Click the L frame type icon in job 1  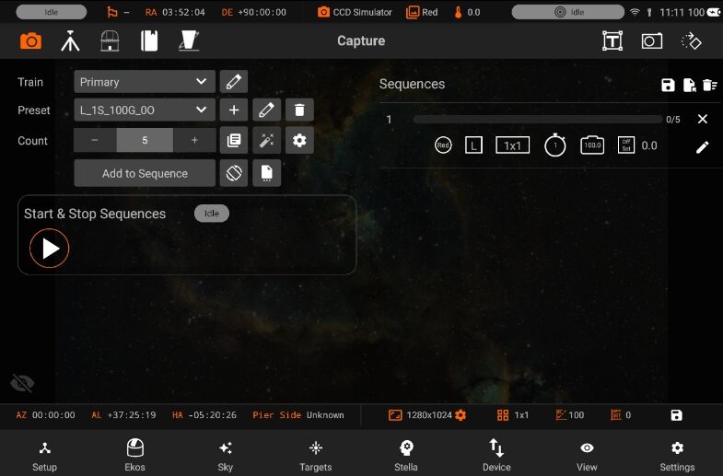[474, 145]
